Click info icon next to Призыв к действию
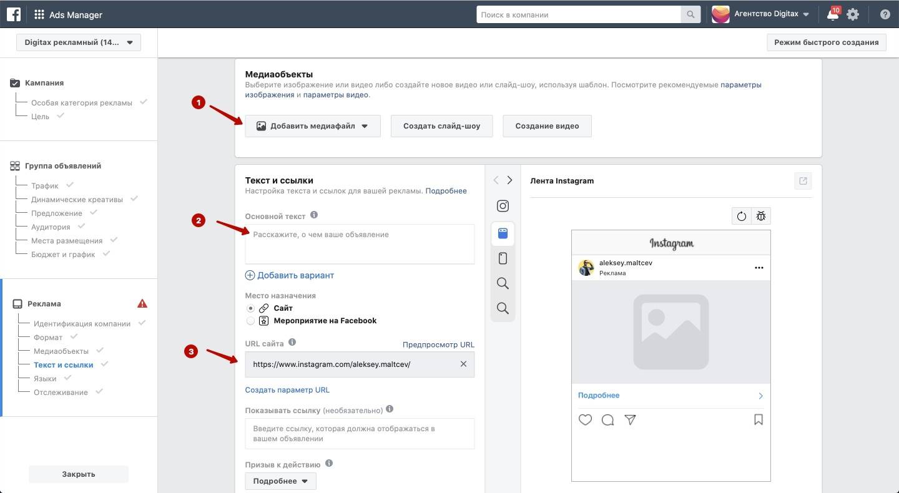The width and height of the screenshot is (899, 493). click(329, 463)
